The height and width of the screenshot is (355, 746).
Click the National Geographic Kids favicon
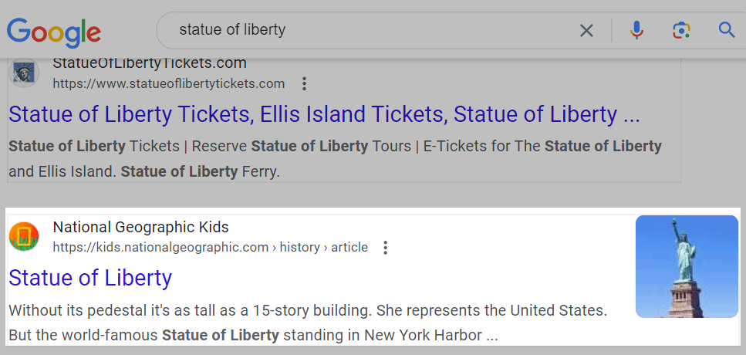coord(24,236)
